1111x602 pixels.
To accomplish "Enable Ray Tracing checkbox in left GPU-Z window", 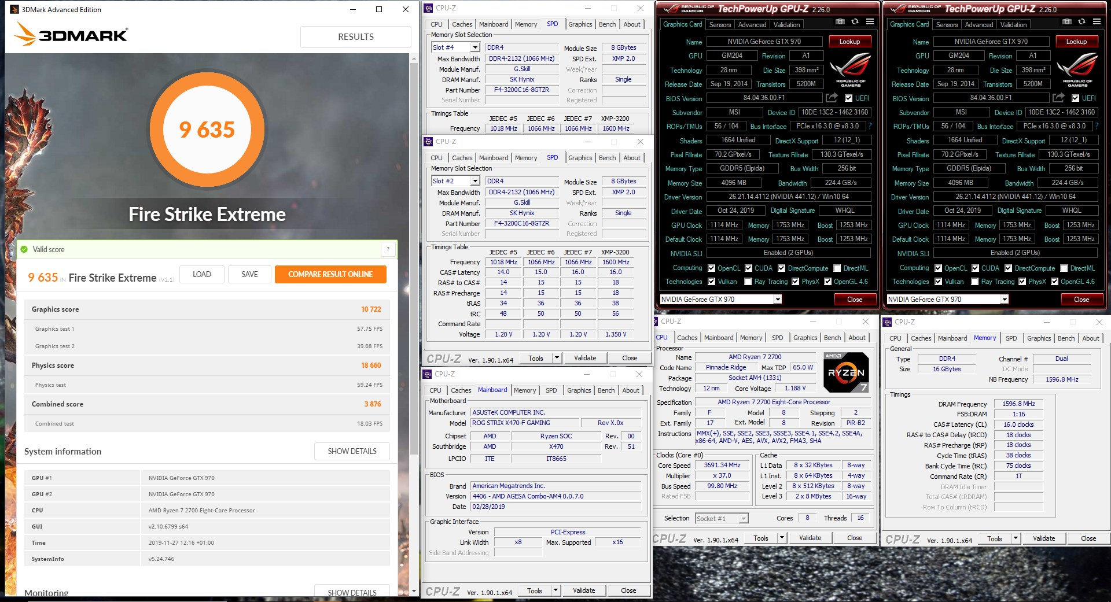I will point(748,282).
